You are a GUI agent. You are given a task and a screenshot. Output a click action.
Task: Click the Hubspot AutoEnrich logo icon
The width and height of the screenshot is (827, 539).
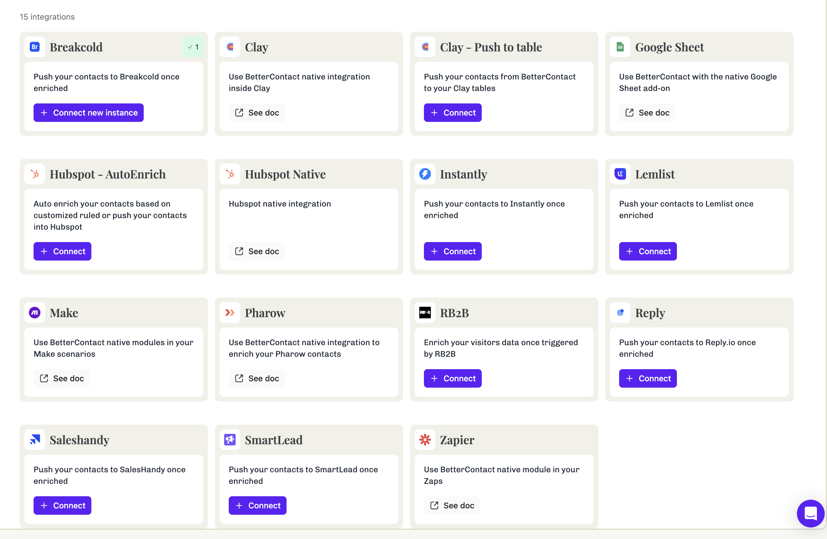coord(35,174)
